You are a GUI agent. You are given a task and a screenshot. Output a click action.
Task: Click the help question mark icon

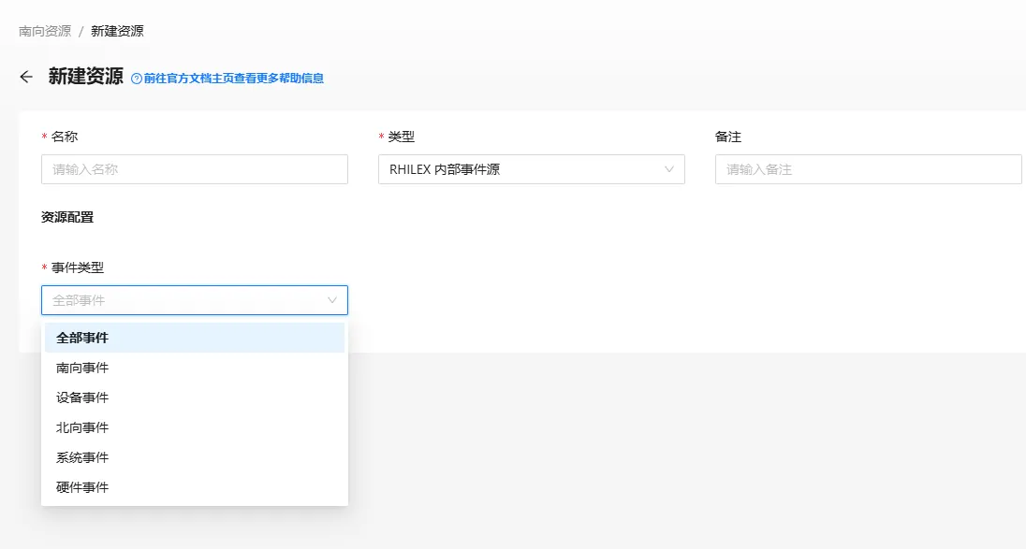coord(137,79)
